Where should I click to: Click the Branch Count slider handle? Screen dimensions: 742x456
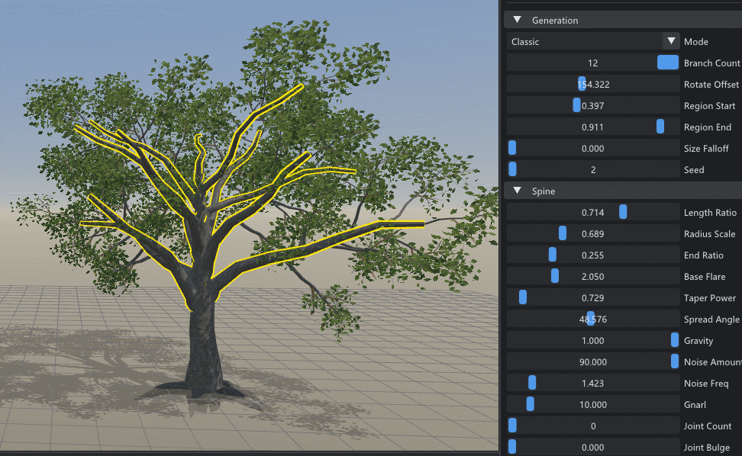tap(668, 63)
